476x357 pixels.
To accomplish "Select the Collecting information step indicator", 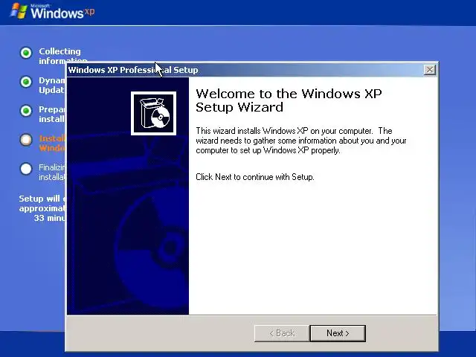I will 26,53.
